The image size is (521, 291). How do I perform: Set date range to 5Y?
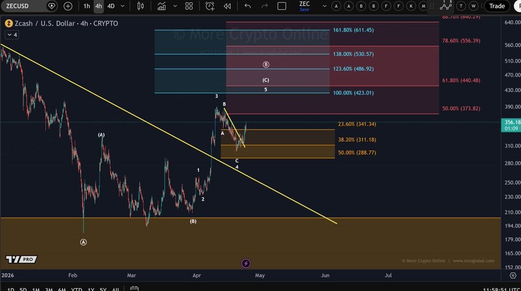[104, 289]
